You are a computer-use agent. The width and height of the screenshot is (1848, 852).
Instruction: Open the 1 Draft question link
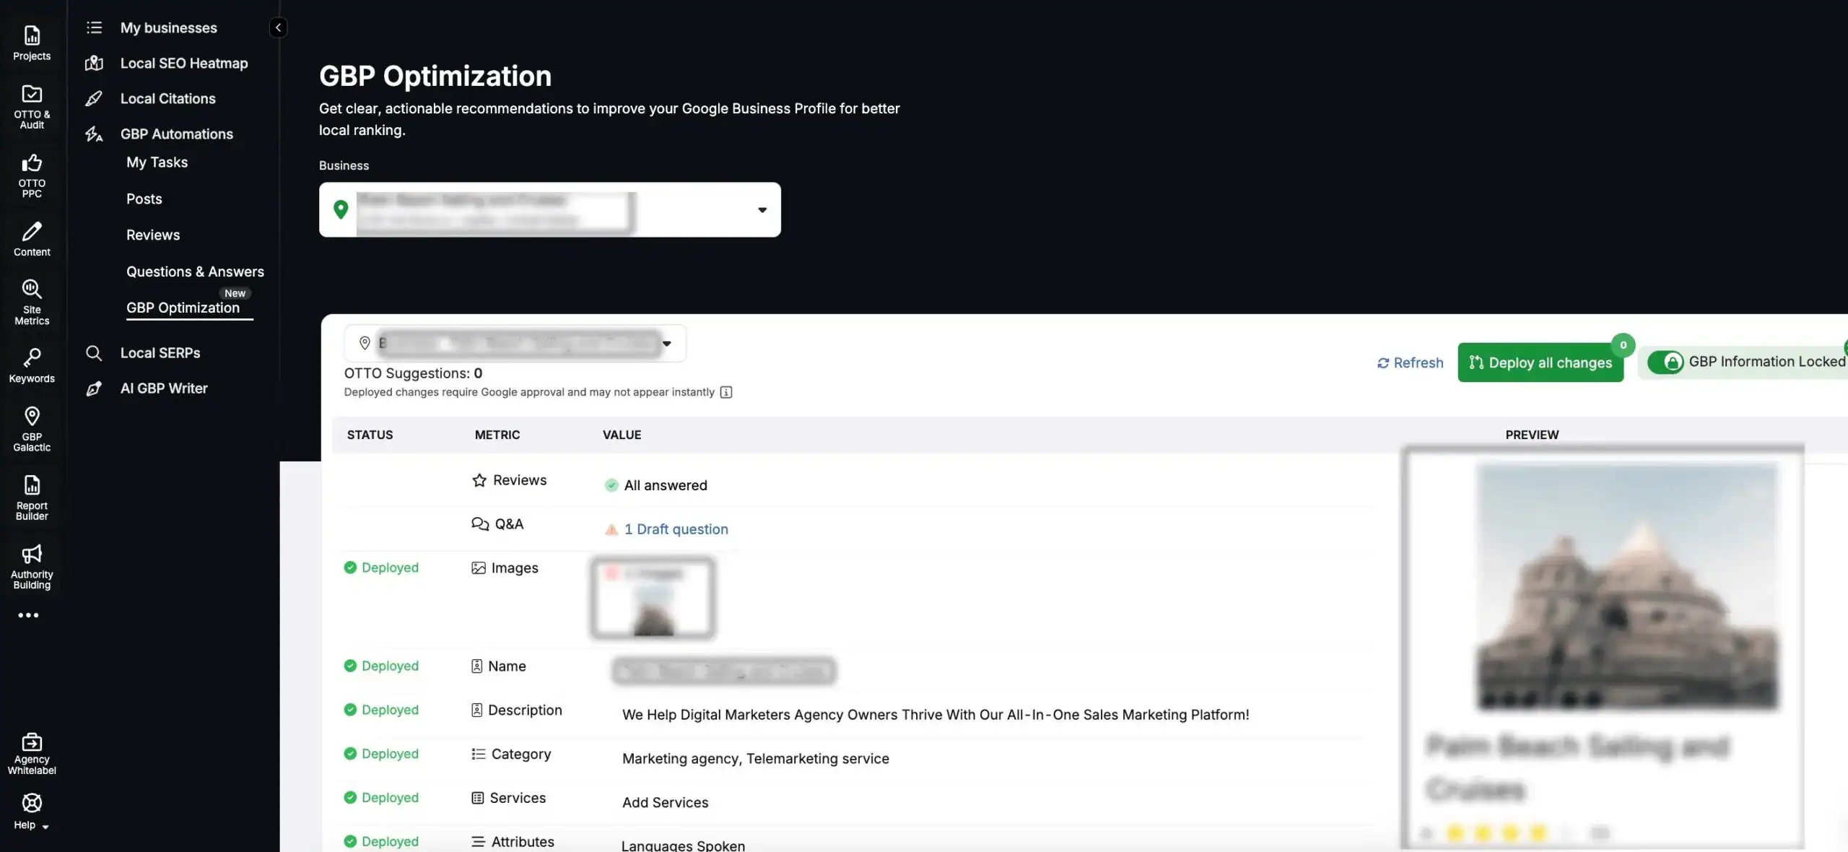675,529
